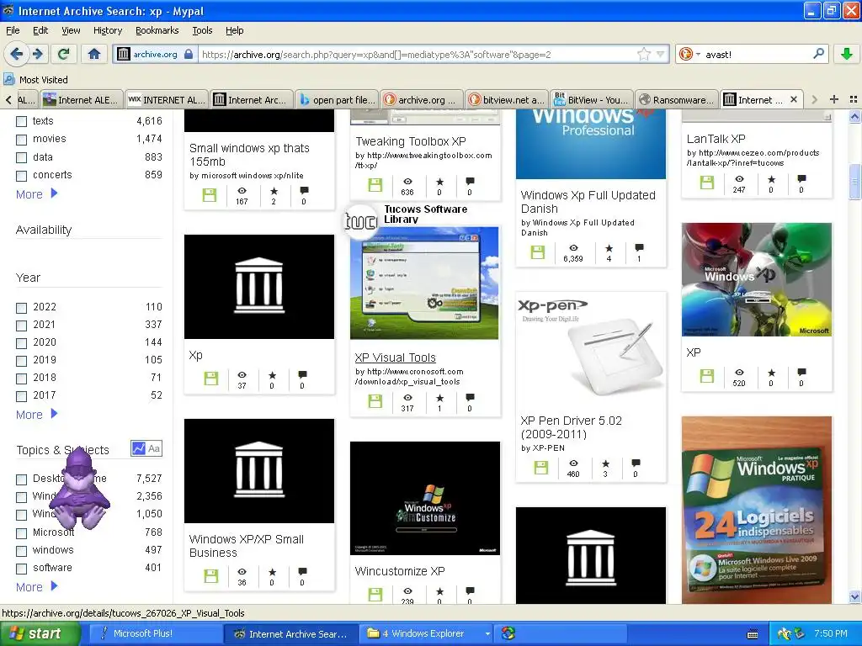Image resolution: width=862 pixels, height=646 pixels.
Task: Open the Edit menu
Action: (40, 30)
